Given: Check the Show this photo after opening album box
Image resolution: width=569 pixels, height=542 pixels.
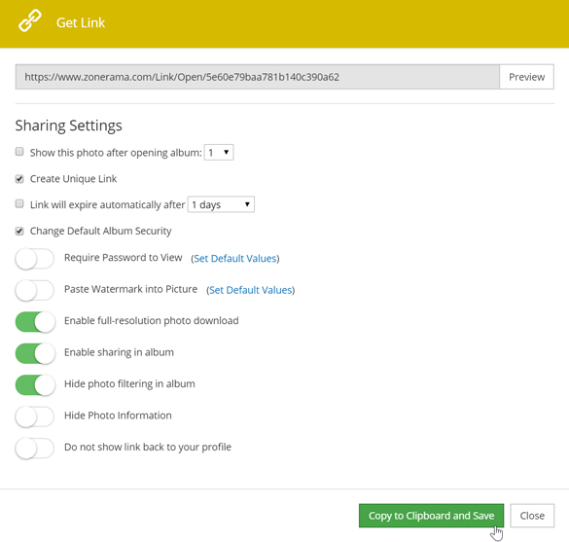Looking at the screenshot, I should click(19, 152).
